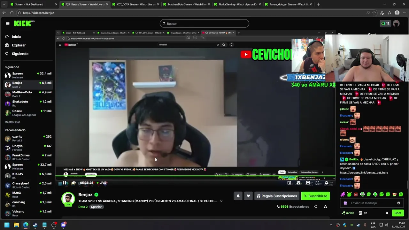The image size is (409, 230).
Task: Add page to browser favorites star
Action: [x=374, y=13]
